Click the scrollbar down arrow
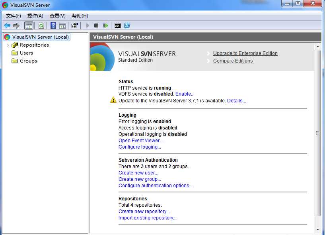 (x=318, y=229)
